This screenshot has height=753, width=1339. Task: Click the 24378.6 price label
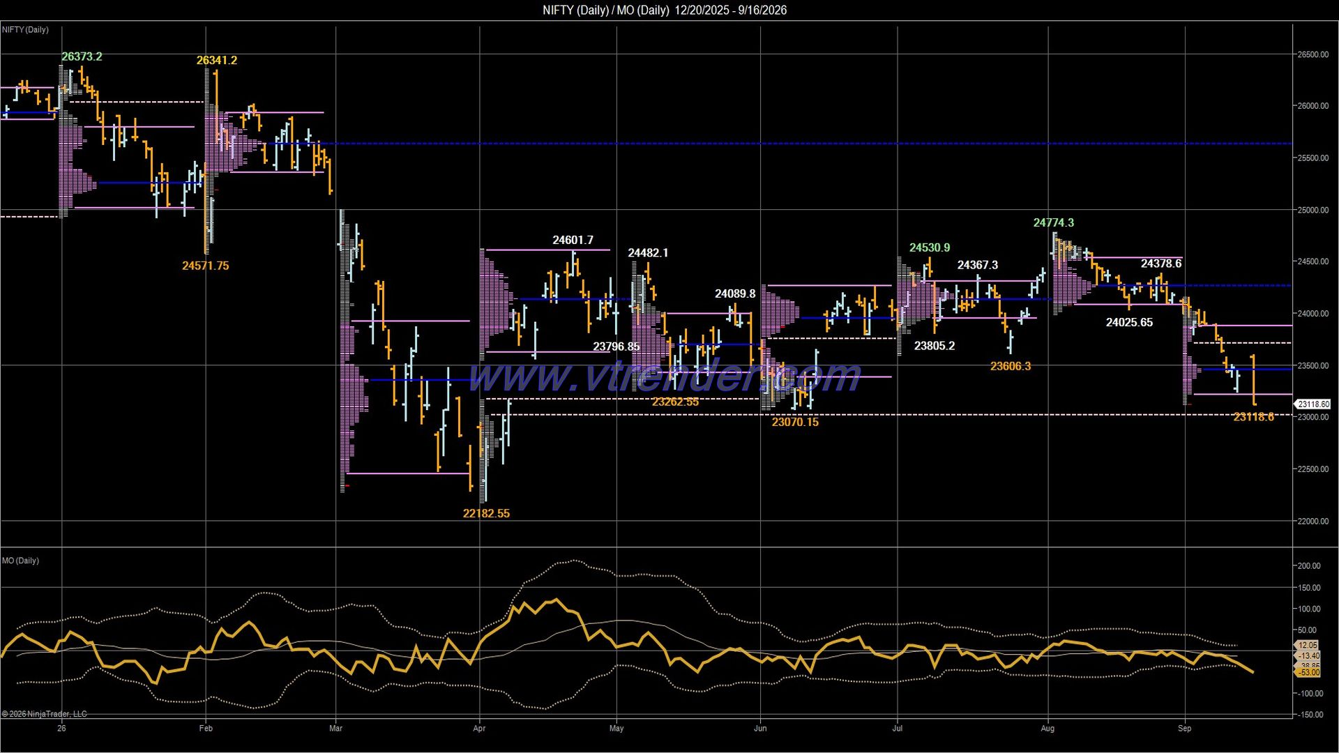(x=1161, y=264)
